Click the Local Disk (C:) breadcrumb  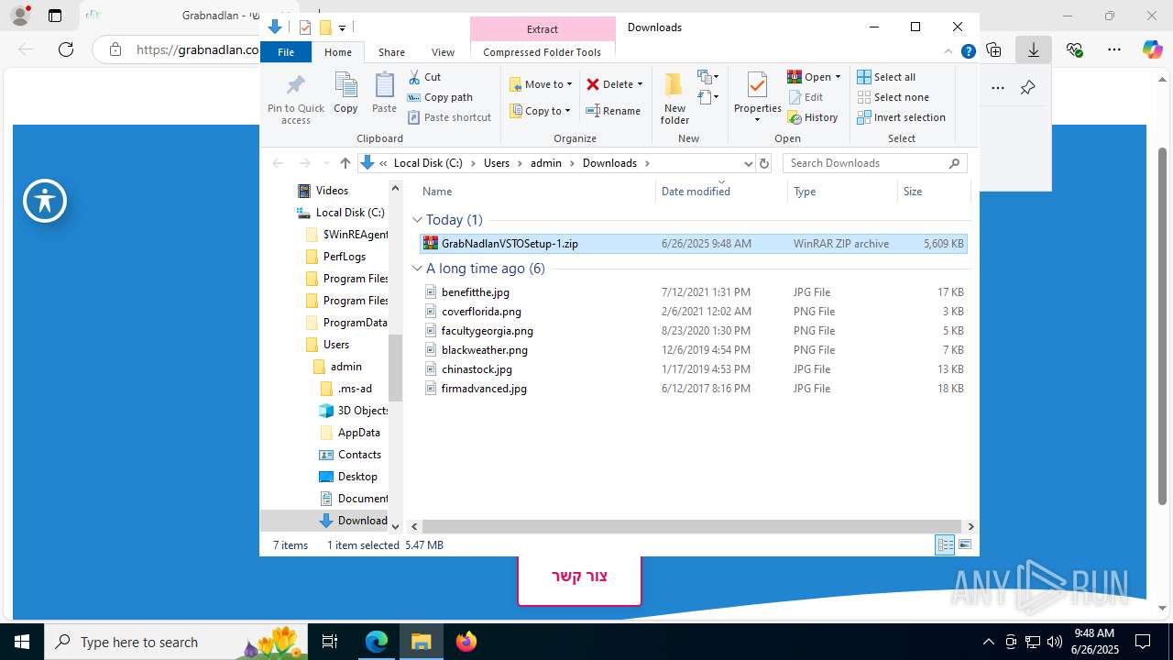[x=428, y=163]
